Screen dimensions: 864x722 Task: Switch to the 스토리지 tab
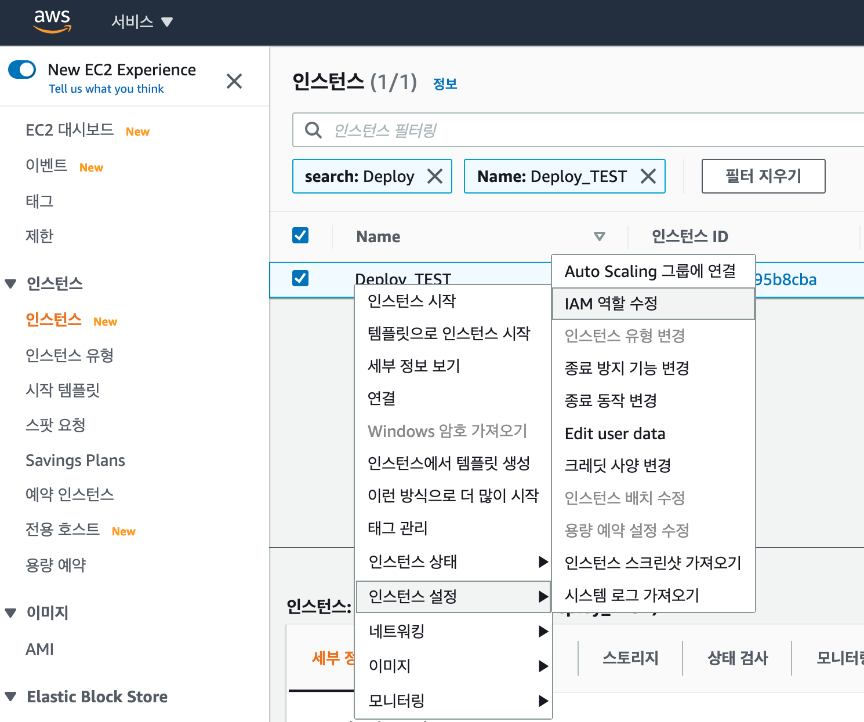click(630, 658)
